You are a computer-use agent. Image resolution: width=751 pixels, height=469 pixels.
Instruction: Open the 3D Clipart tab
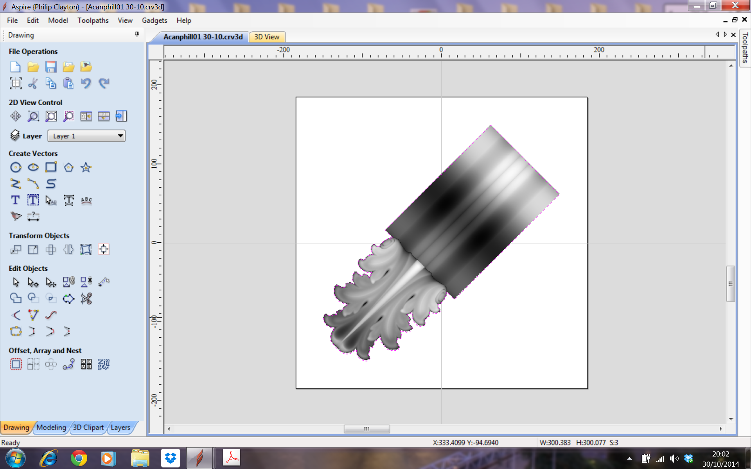pos(88,428)
